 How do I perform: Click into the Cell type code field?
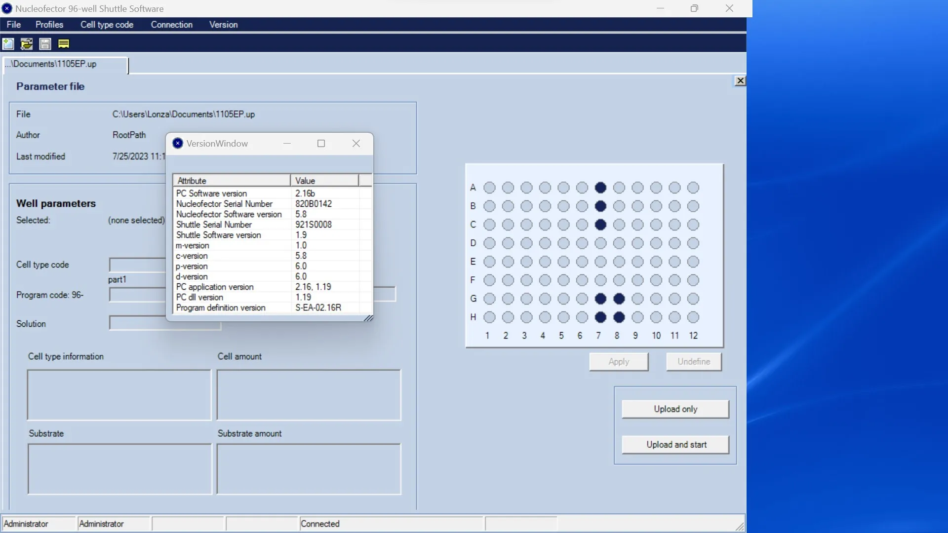tap(137, 265)
